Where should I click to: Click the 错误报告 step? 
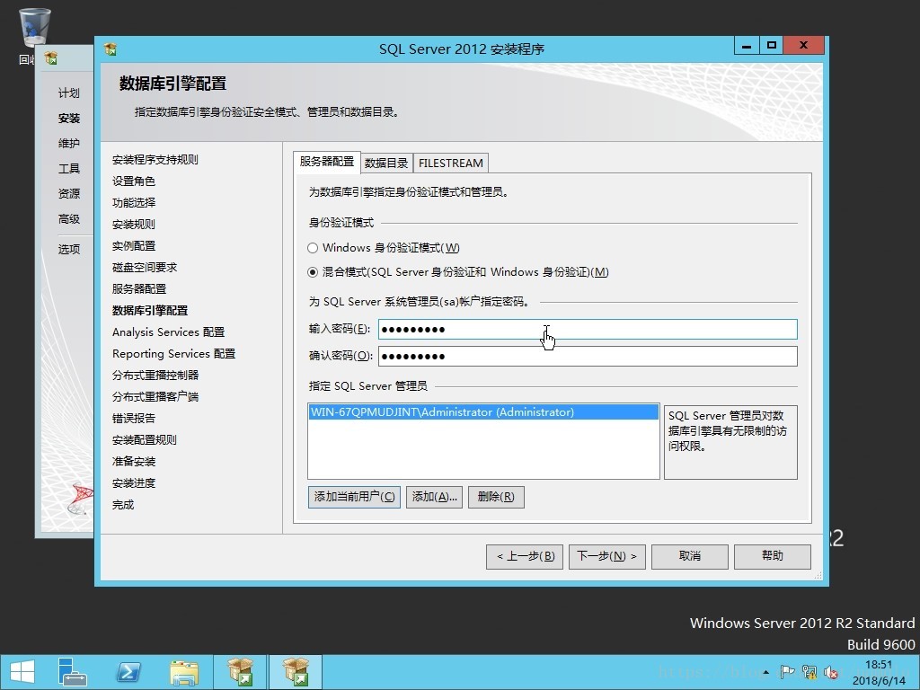133,419
